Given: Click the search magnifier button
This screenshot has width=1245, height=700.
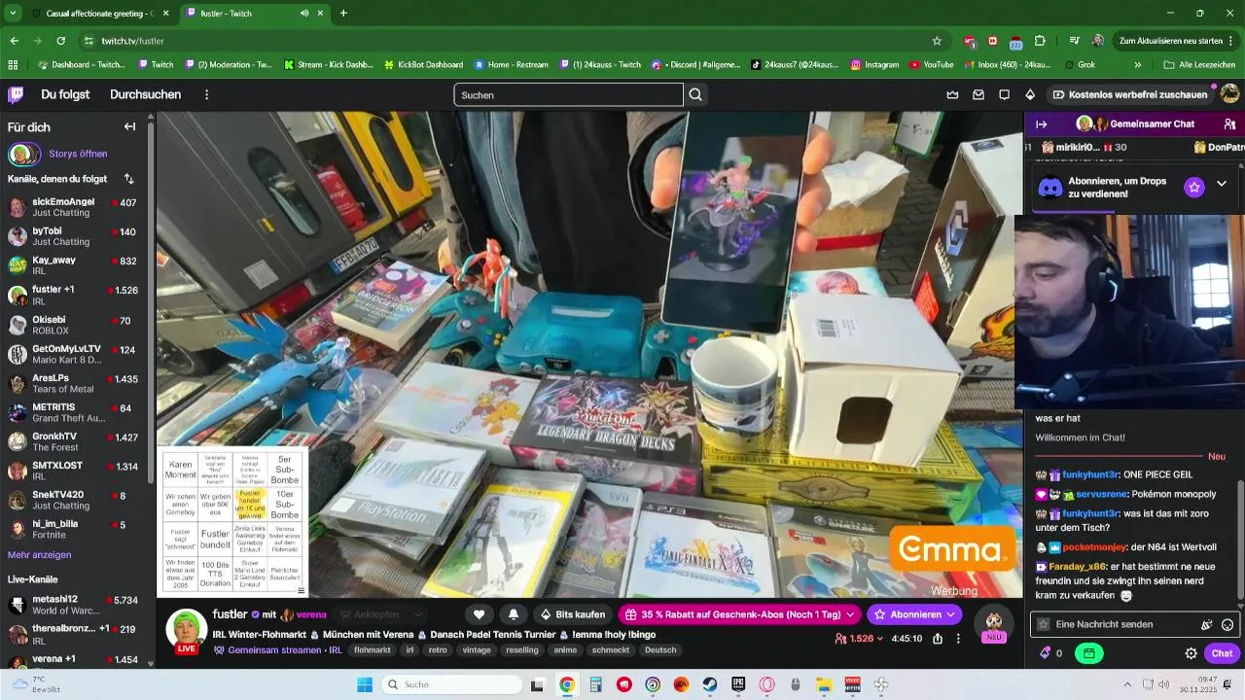Looking at the screenshot, I should click(x=695, y=94).
